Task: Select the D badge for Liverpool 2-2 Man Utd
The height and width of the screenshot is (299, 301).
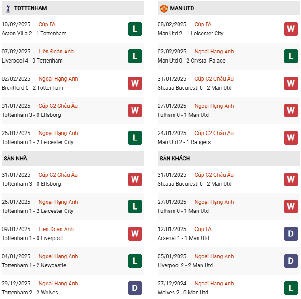Action: coord(291,261)
